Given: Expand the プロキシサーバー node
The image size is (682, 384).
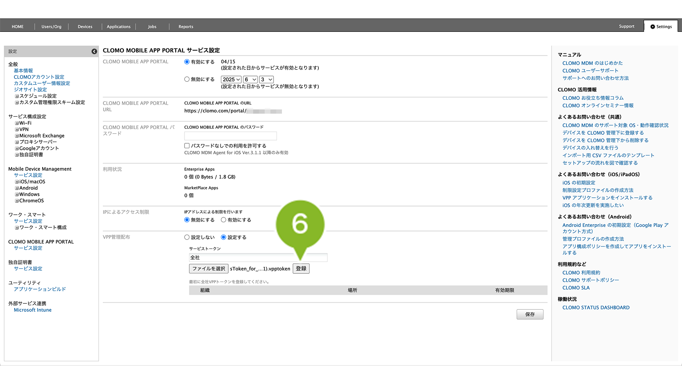Looking at the screenshot, I should point(17,142).
